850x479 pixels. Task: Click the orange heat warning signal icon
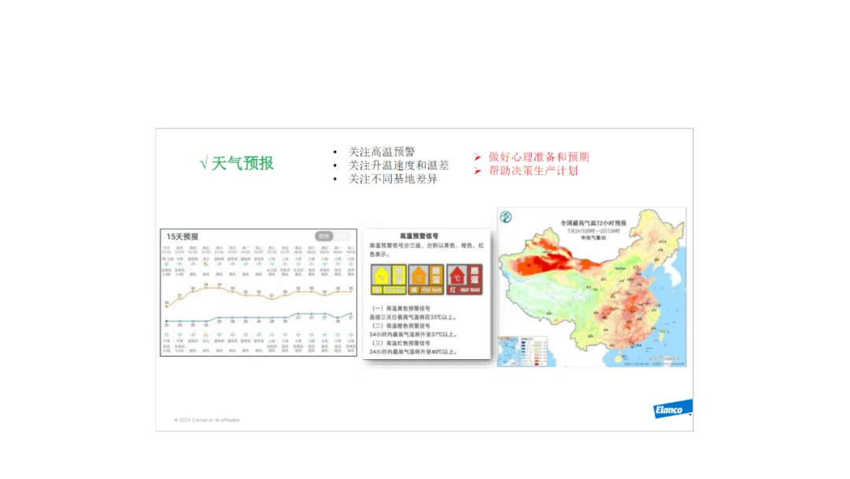tap(426, 280)
